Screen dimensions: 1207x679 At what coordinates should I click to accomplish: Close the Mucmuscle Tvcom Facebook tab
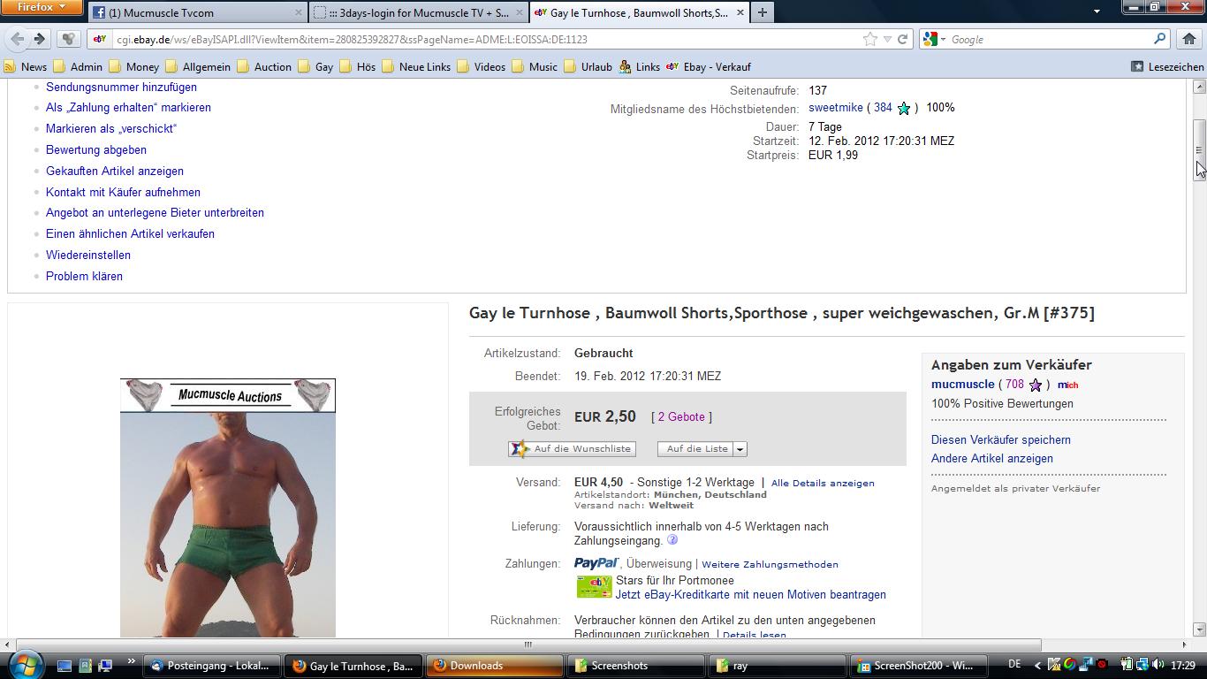coord(298,13)
